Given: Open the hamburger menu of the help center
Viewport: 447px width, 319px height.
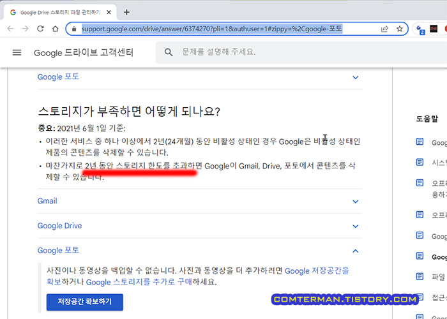Looking at the screenshot, I should [x=17, y=52].
